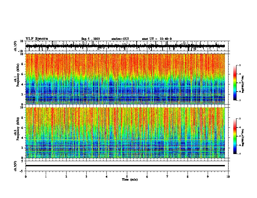The image size is (257, 198).
Task: Click the ch.1 "Frequency (kHz)" axis label
Action: 18,75
